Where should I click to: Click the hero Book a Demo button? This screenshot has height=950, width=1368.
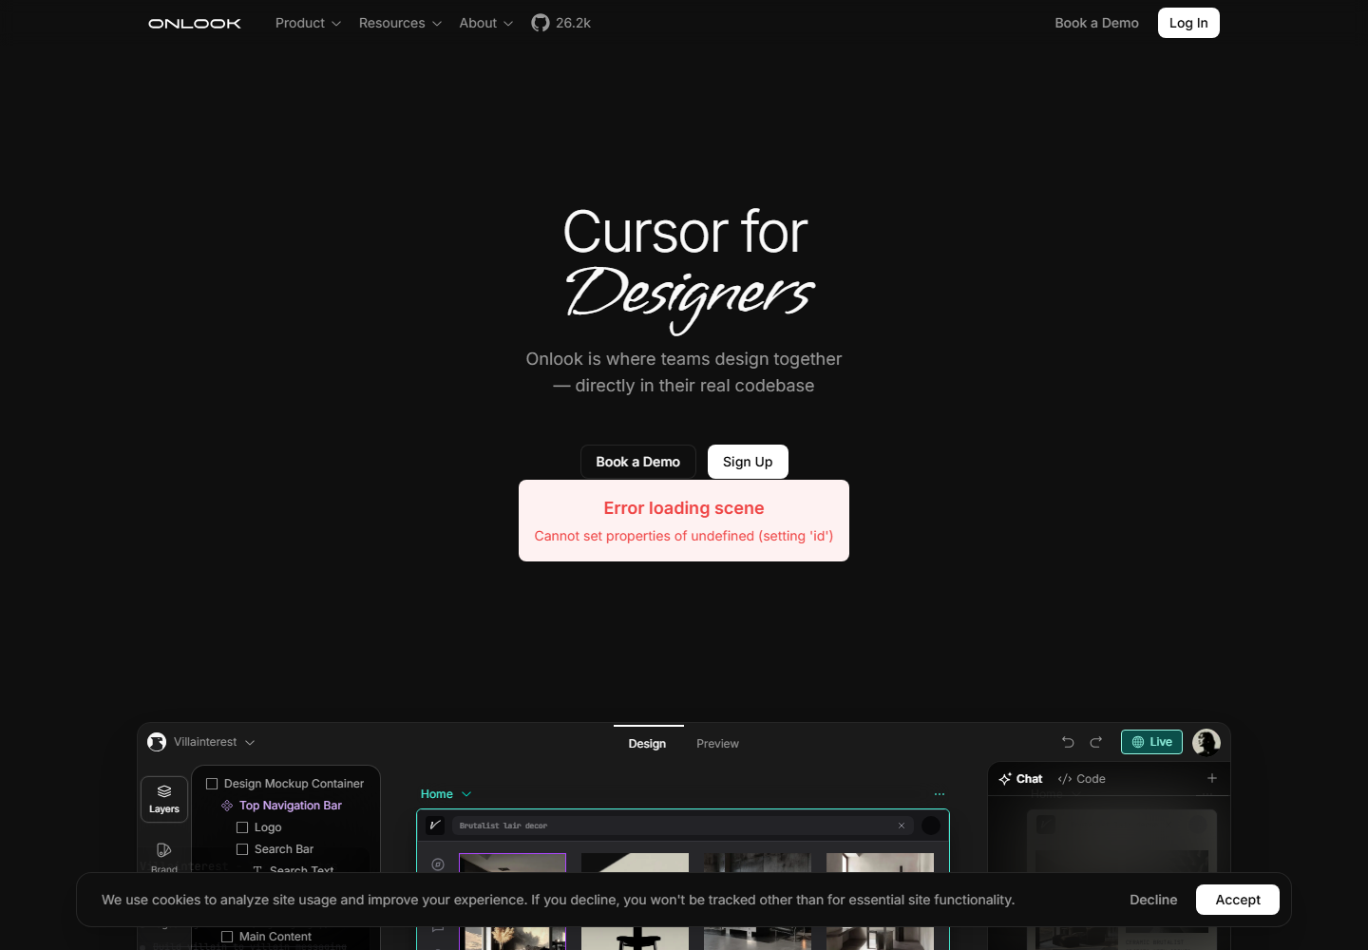point(637,462)
